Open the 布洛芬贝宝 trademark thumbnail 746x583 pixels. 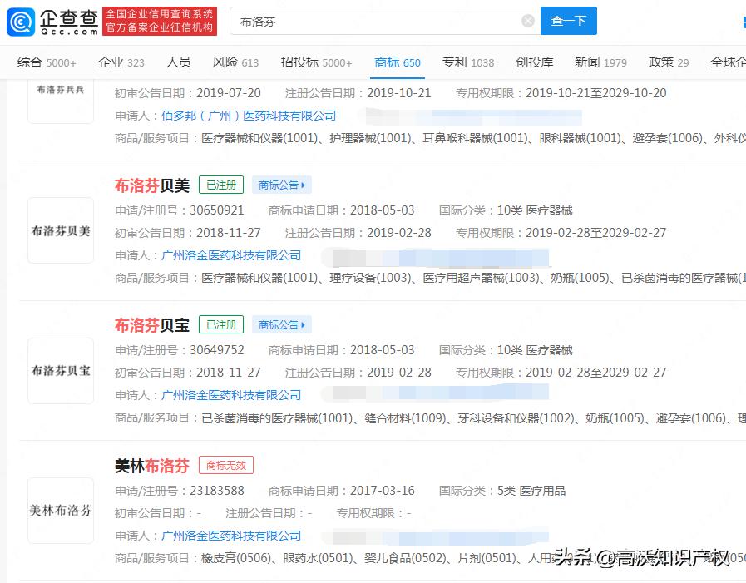(61, 370)
